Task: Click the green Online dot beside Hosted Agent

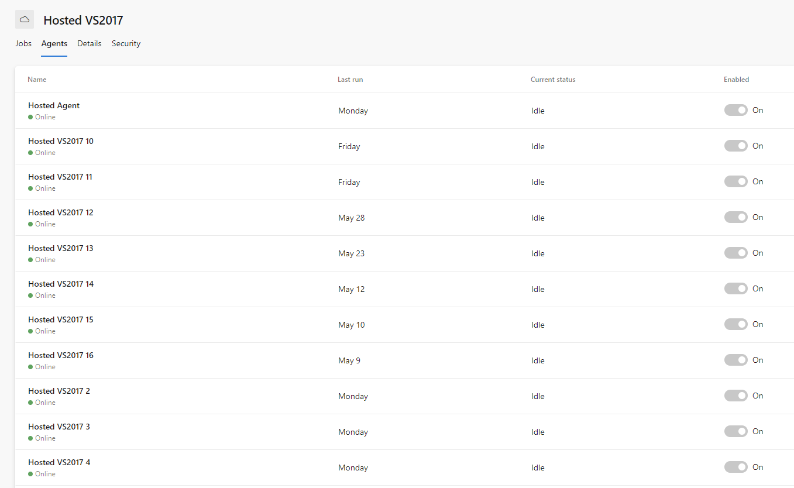Action: tap(29, 116)
